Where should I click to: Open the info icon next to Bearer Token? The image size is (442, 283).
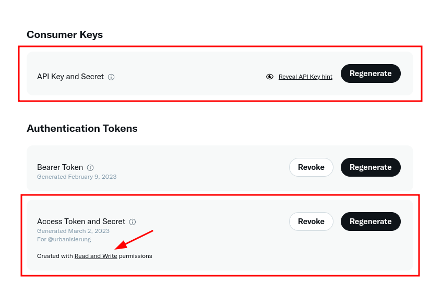tap(90, 168)
